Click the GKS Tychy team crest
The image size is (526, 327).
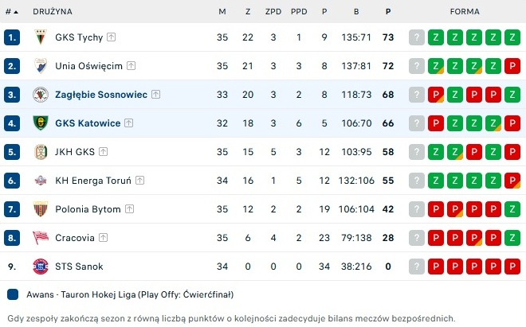coord(41,37)
